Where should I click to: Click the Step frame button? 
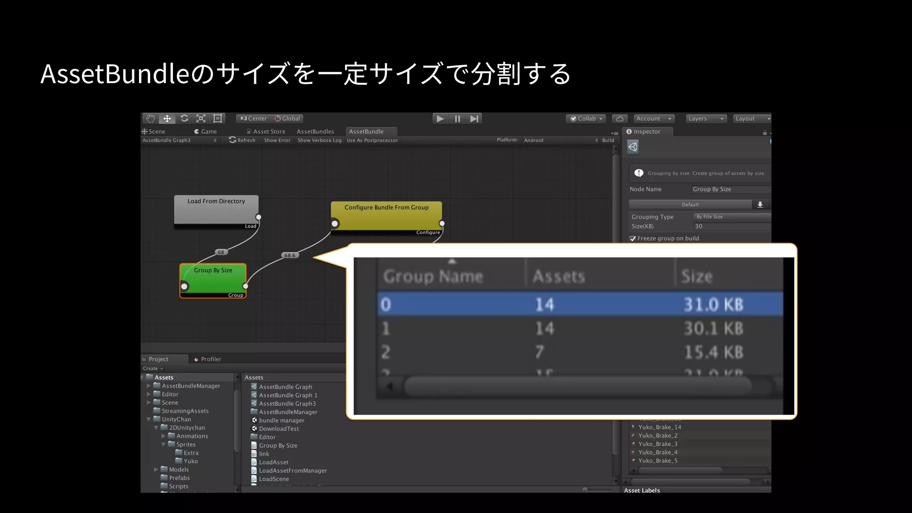(474, 119)
